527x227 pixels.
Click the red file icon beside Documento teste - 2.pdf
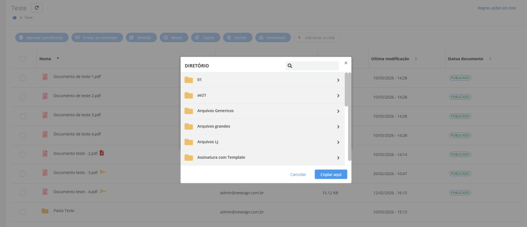(102, 153)
